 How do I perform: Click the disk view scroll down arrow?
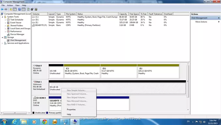pos(188,110)
